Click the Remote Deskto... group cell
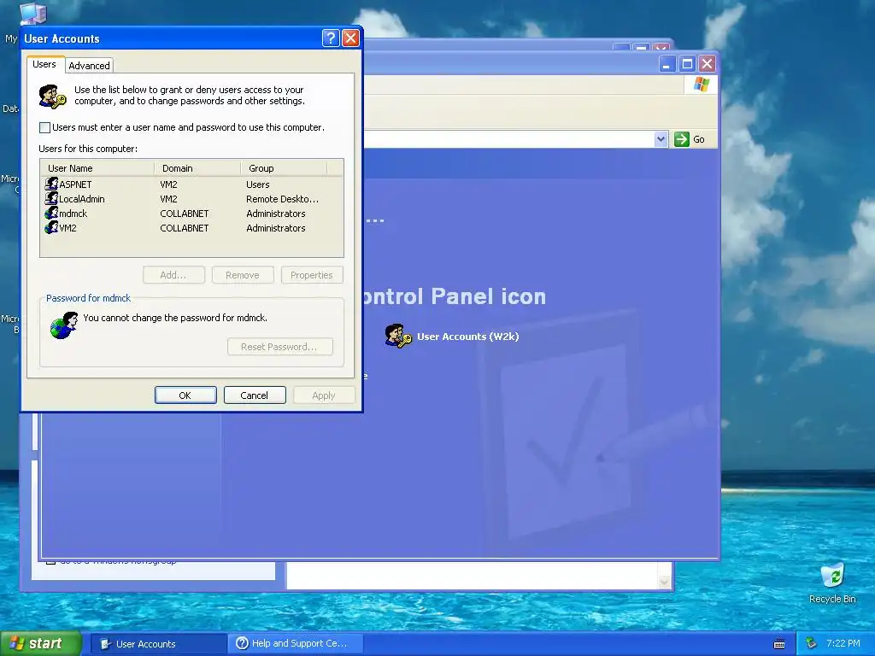Viewport: 875px width, 656px height. click(x=282, y=198)
